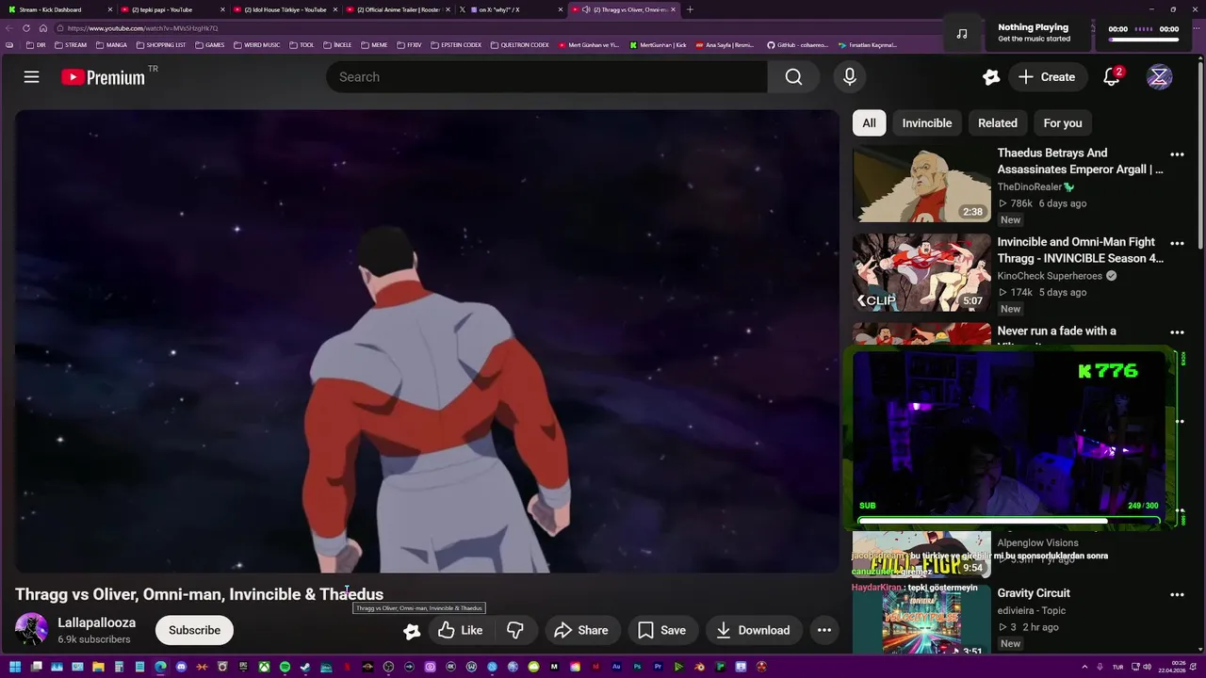1206x678 pixels.
Task: Open Calculator from the taskbar
Action: click(119, 668)
